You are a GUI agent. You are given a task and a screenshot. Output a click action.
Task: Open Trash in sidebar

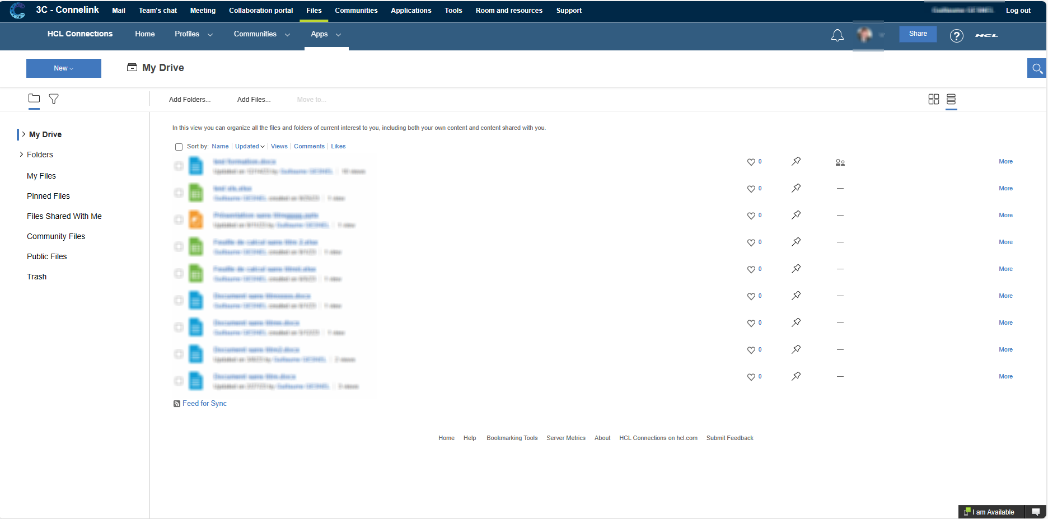(36, 277)
